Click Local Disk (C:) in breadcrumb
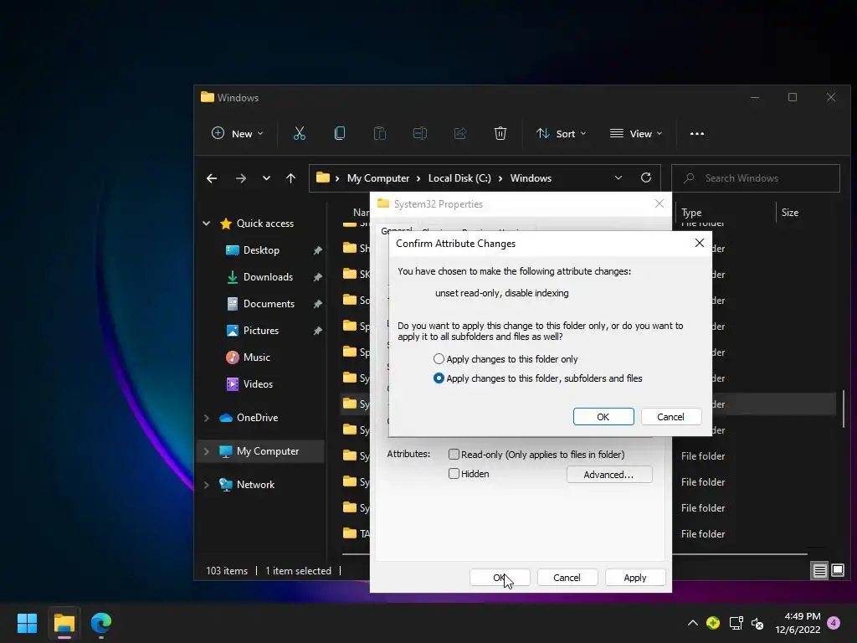The height and width of the screenshot is (643, 857). pos(459,178)
